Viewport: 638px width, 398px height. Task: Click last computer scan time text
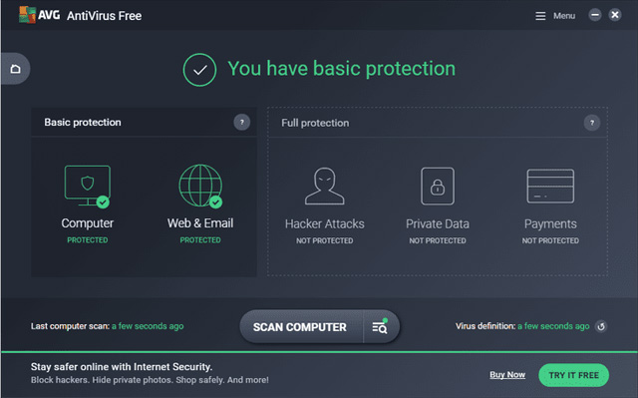click(x=148, y=326)
